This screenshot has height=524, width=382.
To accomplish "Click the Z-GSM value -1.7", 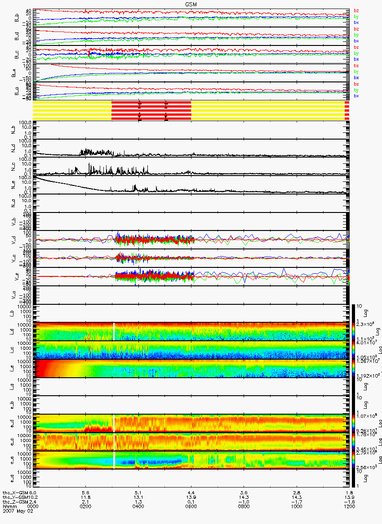I will [297, 502].
